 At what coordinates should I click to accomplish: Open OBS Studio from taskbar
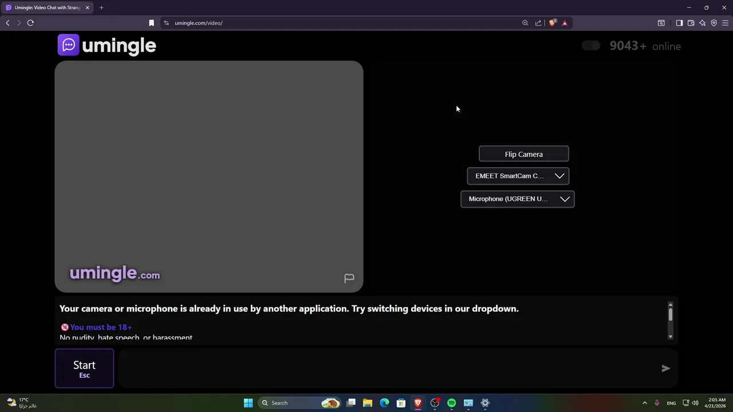tap(435, 403)
